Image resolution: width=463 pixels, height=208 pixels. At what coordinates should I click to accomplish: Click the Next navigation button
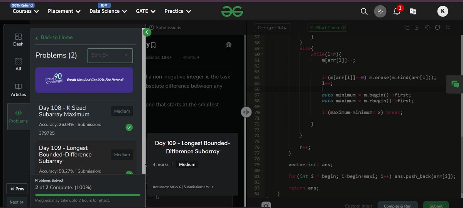pyautogui.click(x=17, y=202)
